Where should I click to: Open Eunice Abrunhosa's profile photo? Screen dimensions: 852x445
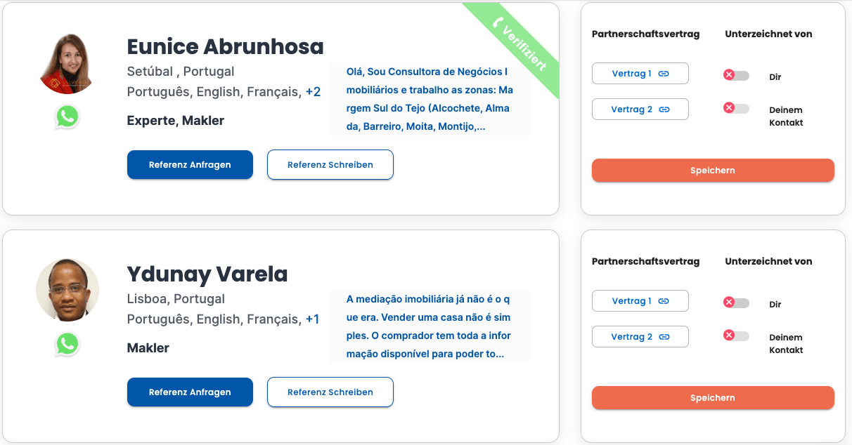67,63
